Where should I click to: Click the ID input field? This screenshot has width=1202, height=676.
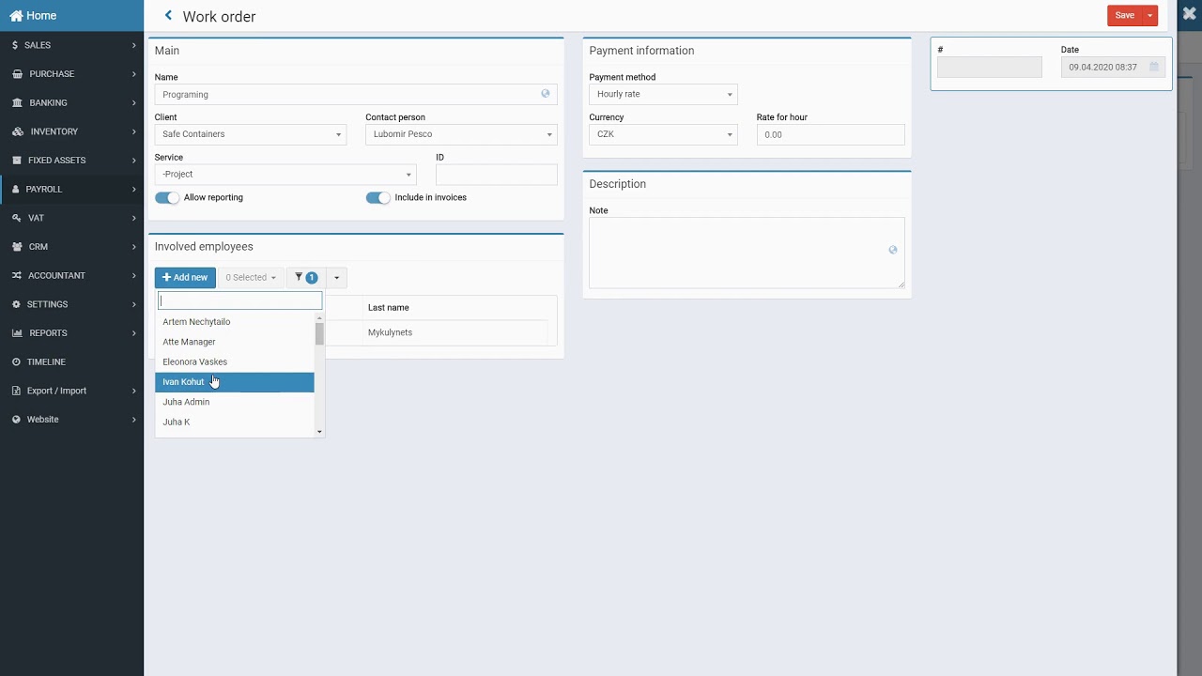coord(497,175)
